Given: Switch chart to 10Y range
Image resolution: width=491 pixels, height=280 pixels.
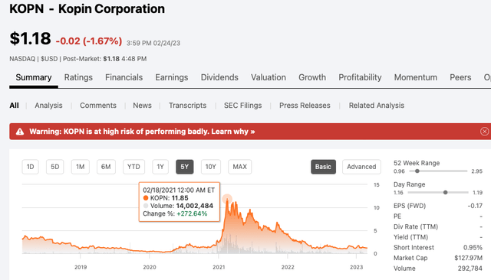Looking at the screenshot, I should 211,167.
